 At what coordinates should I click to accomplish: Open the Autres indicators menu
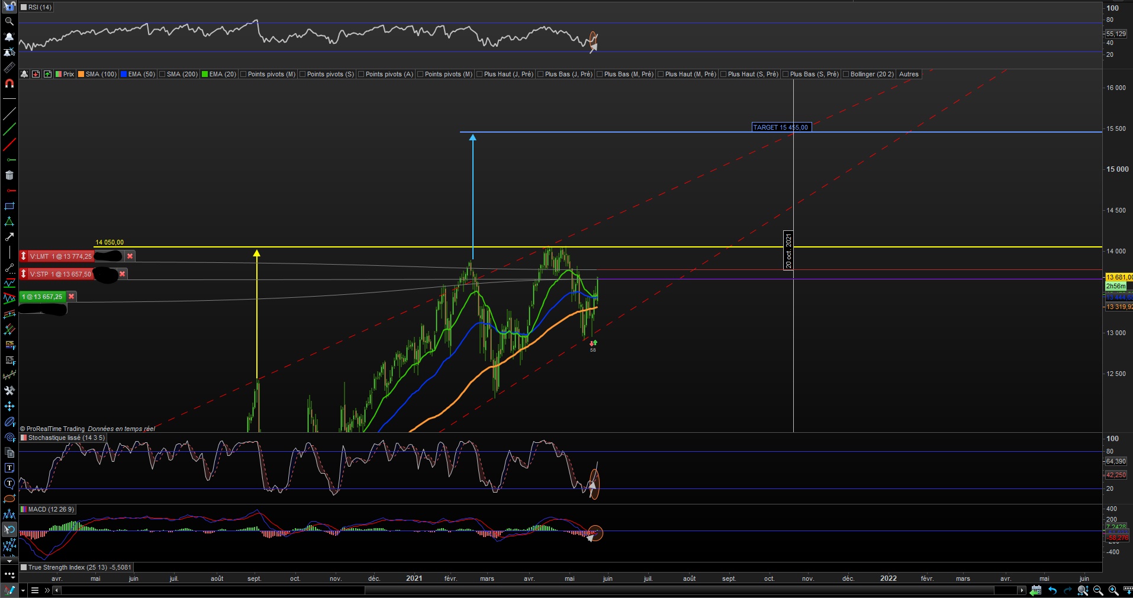(909, 74)
